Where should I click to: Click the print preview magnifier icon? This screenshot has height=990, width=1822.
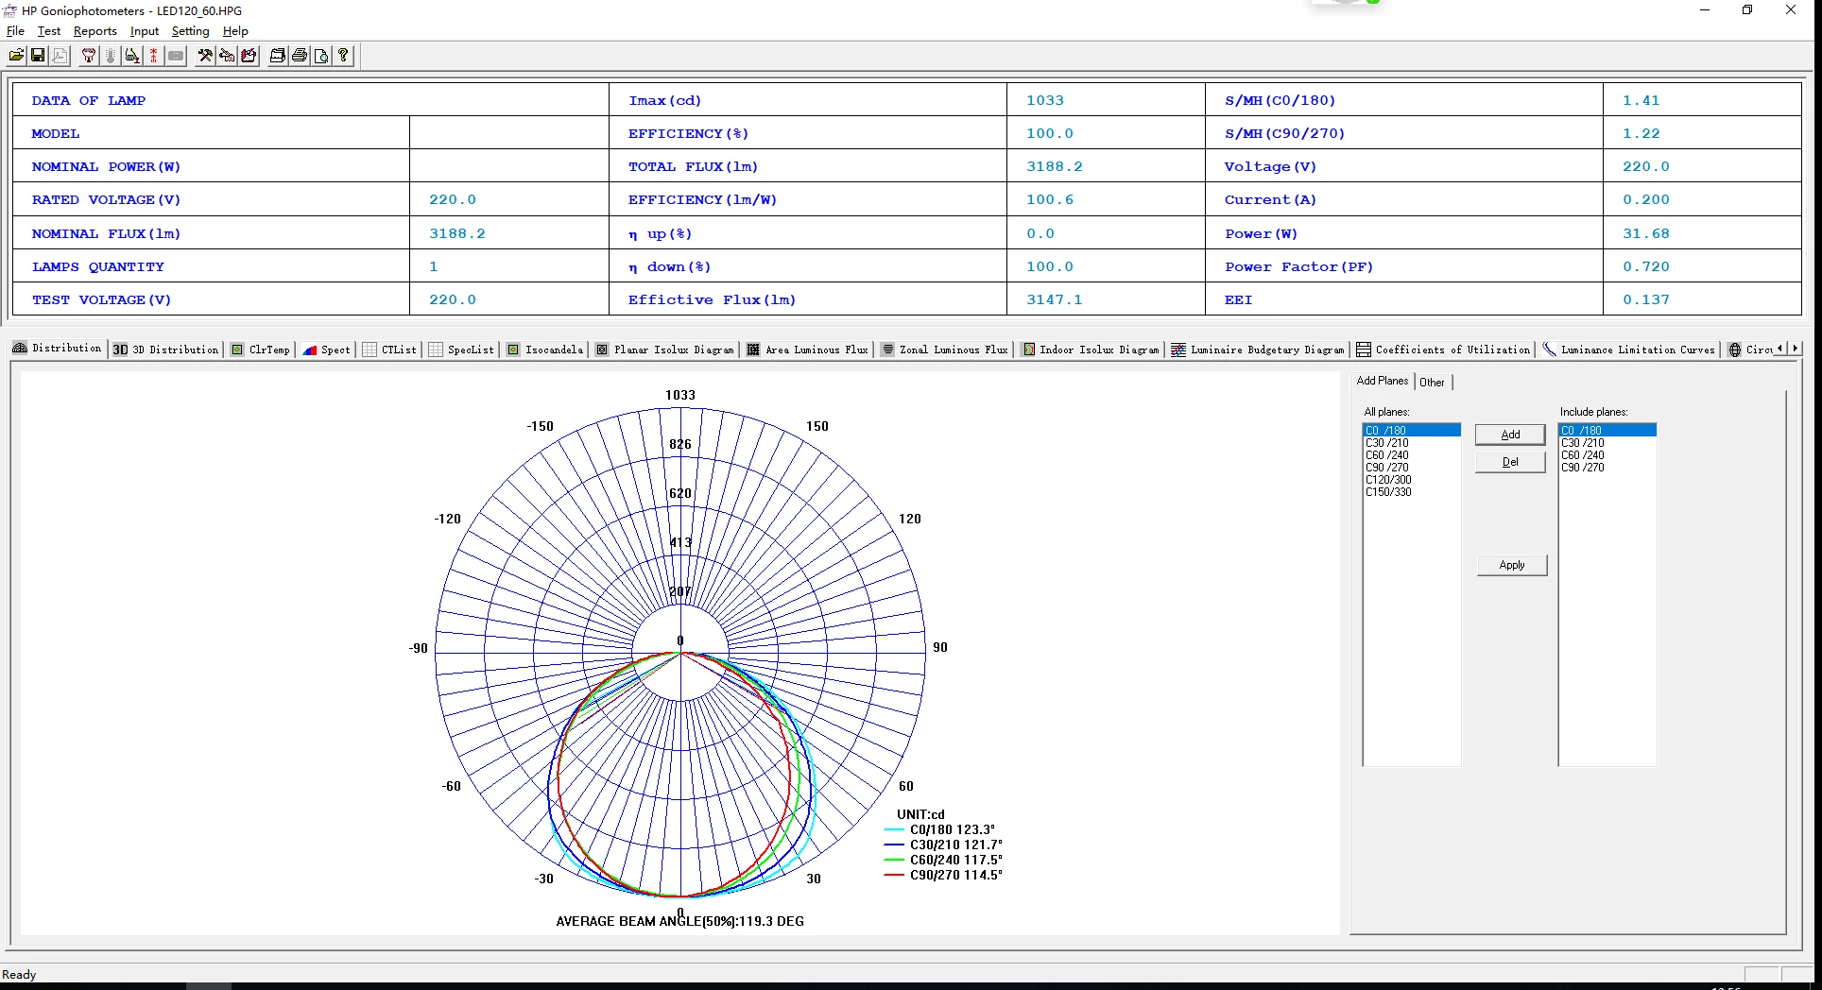tap(321, 56)
